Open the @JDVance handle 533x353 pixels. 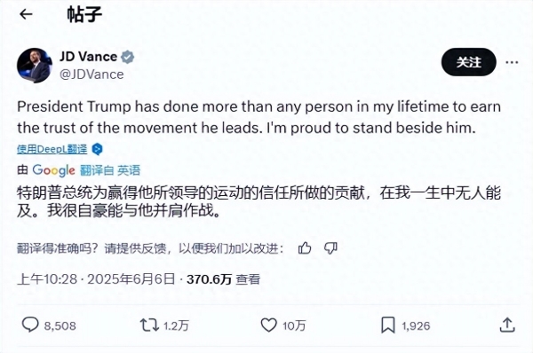click(91, 75)
